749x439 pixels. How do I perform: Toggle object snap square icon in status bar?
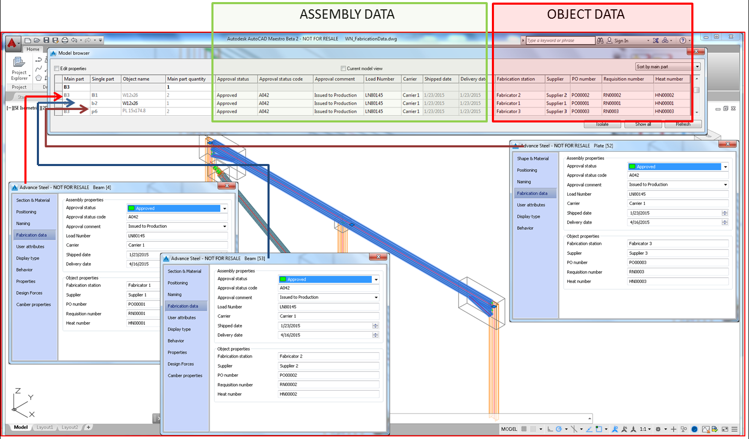click(599, 429)
